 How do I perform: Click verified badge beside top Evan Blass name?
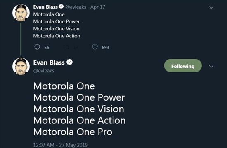click(61, 7)
